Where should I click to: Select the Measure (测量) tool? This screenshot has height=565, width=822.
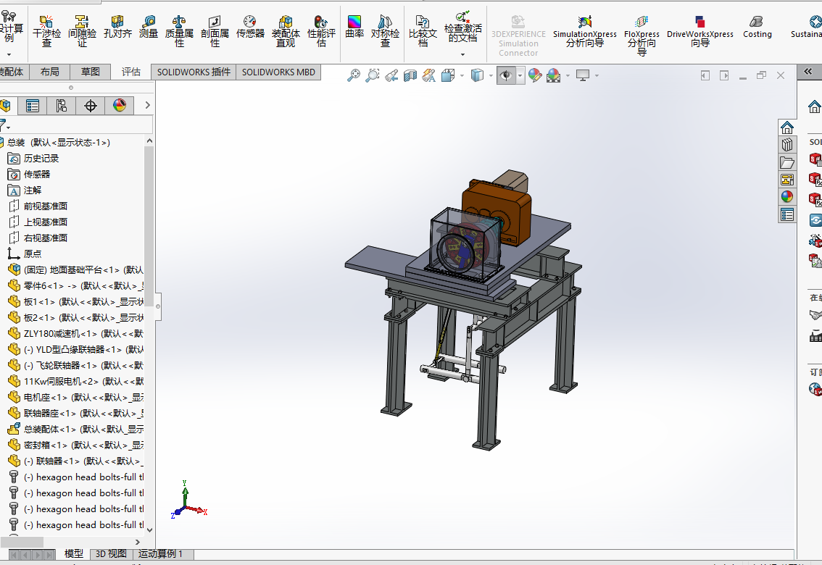coord(149,27)
